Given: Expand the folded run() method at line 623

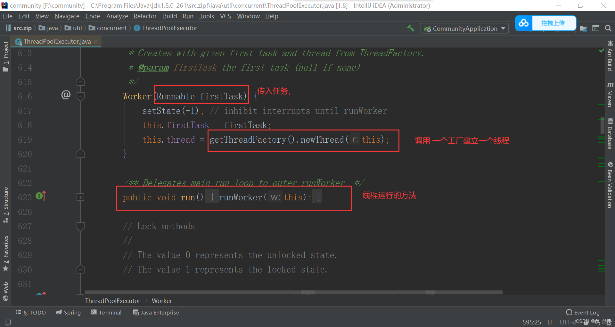Looking at the screenshot, I should (x=81, y=197).
